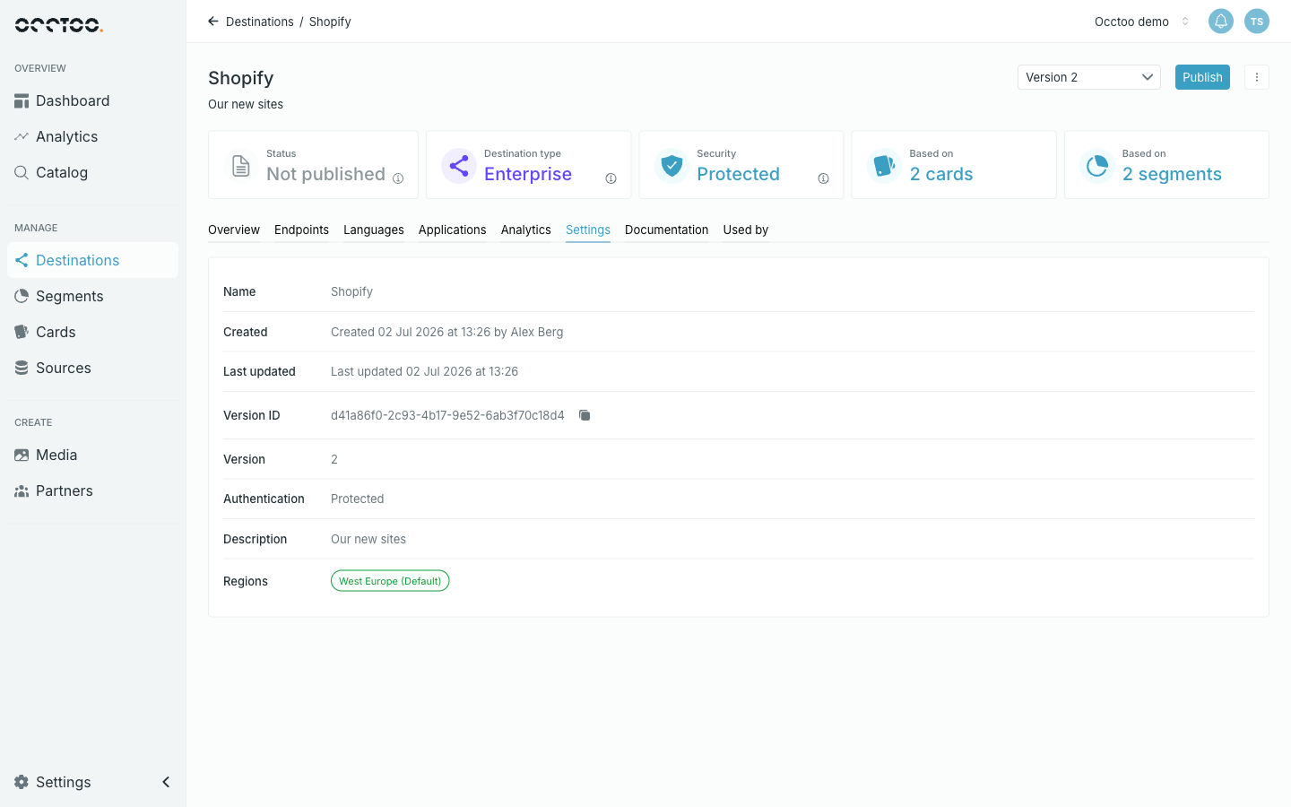Publish this destination version
1291x807 pixels.
tap(1202, 77)
